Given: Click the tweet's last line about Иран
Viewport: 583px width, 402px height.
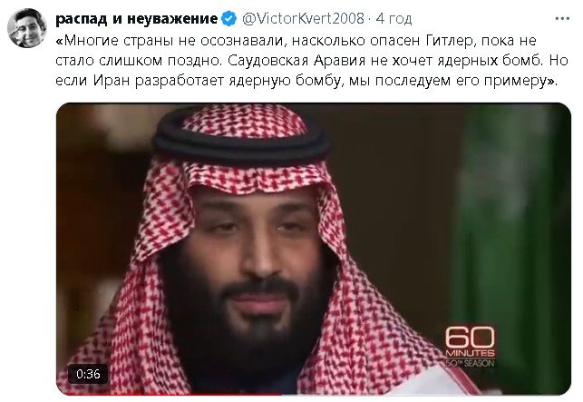Looking at the screenshot, I should [x=306, y=81].
